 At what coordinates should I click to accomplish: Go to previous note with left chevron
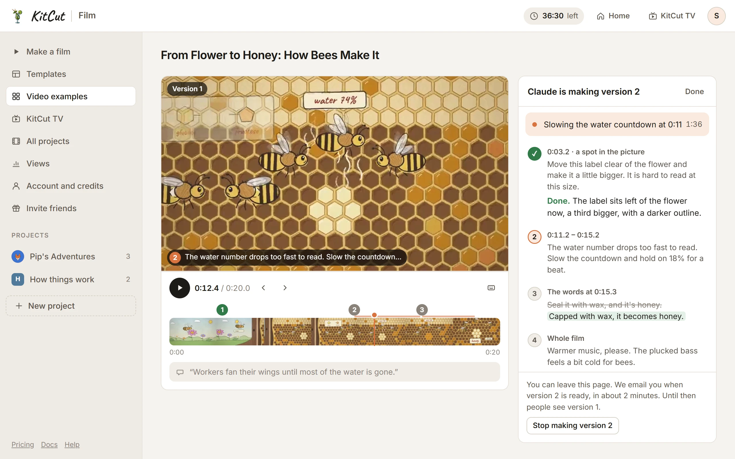coord(263,288)
